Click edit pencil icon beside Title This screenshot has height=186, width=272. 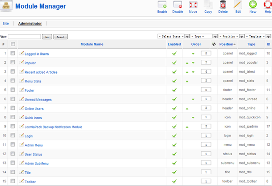tap(21, 172)
